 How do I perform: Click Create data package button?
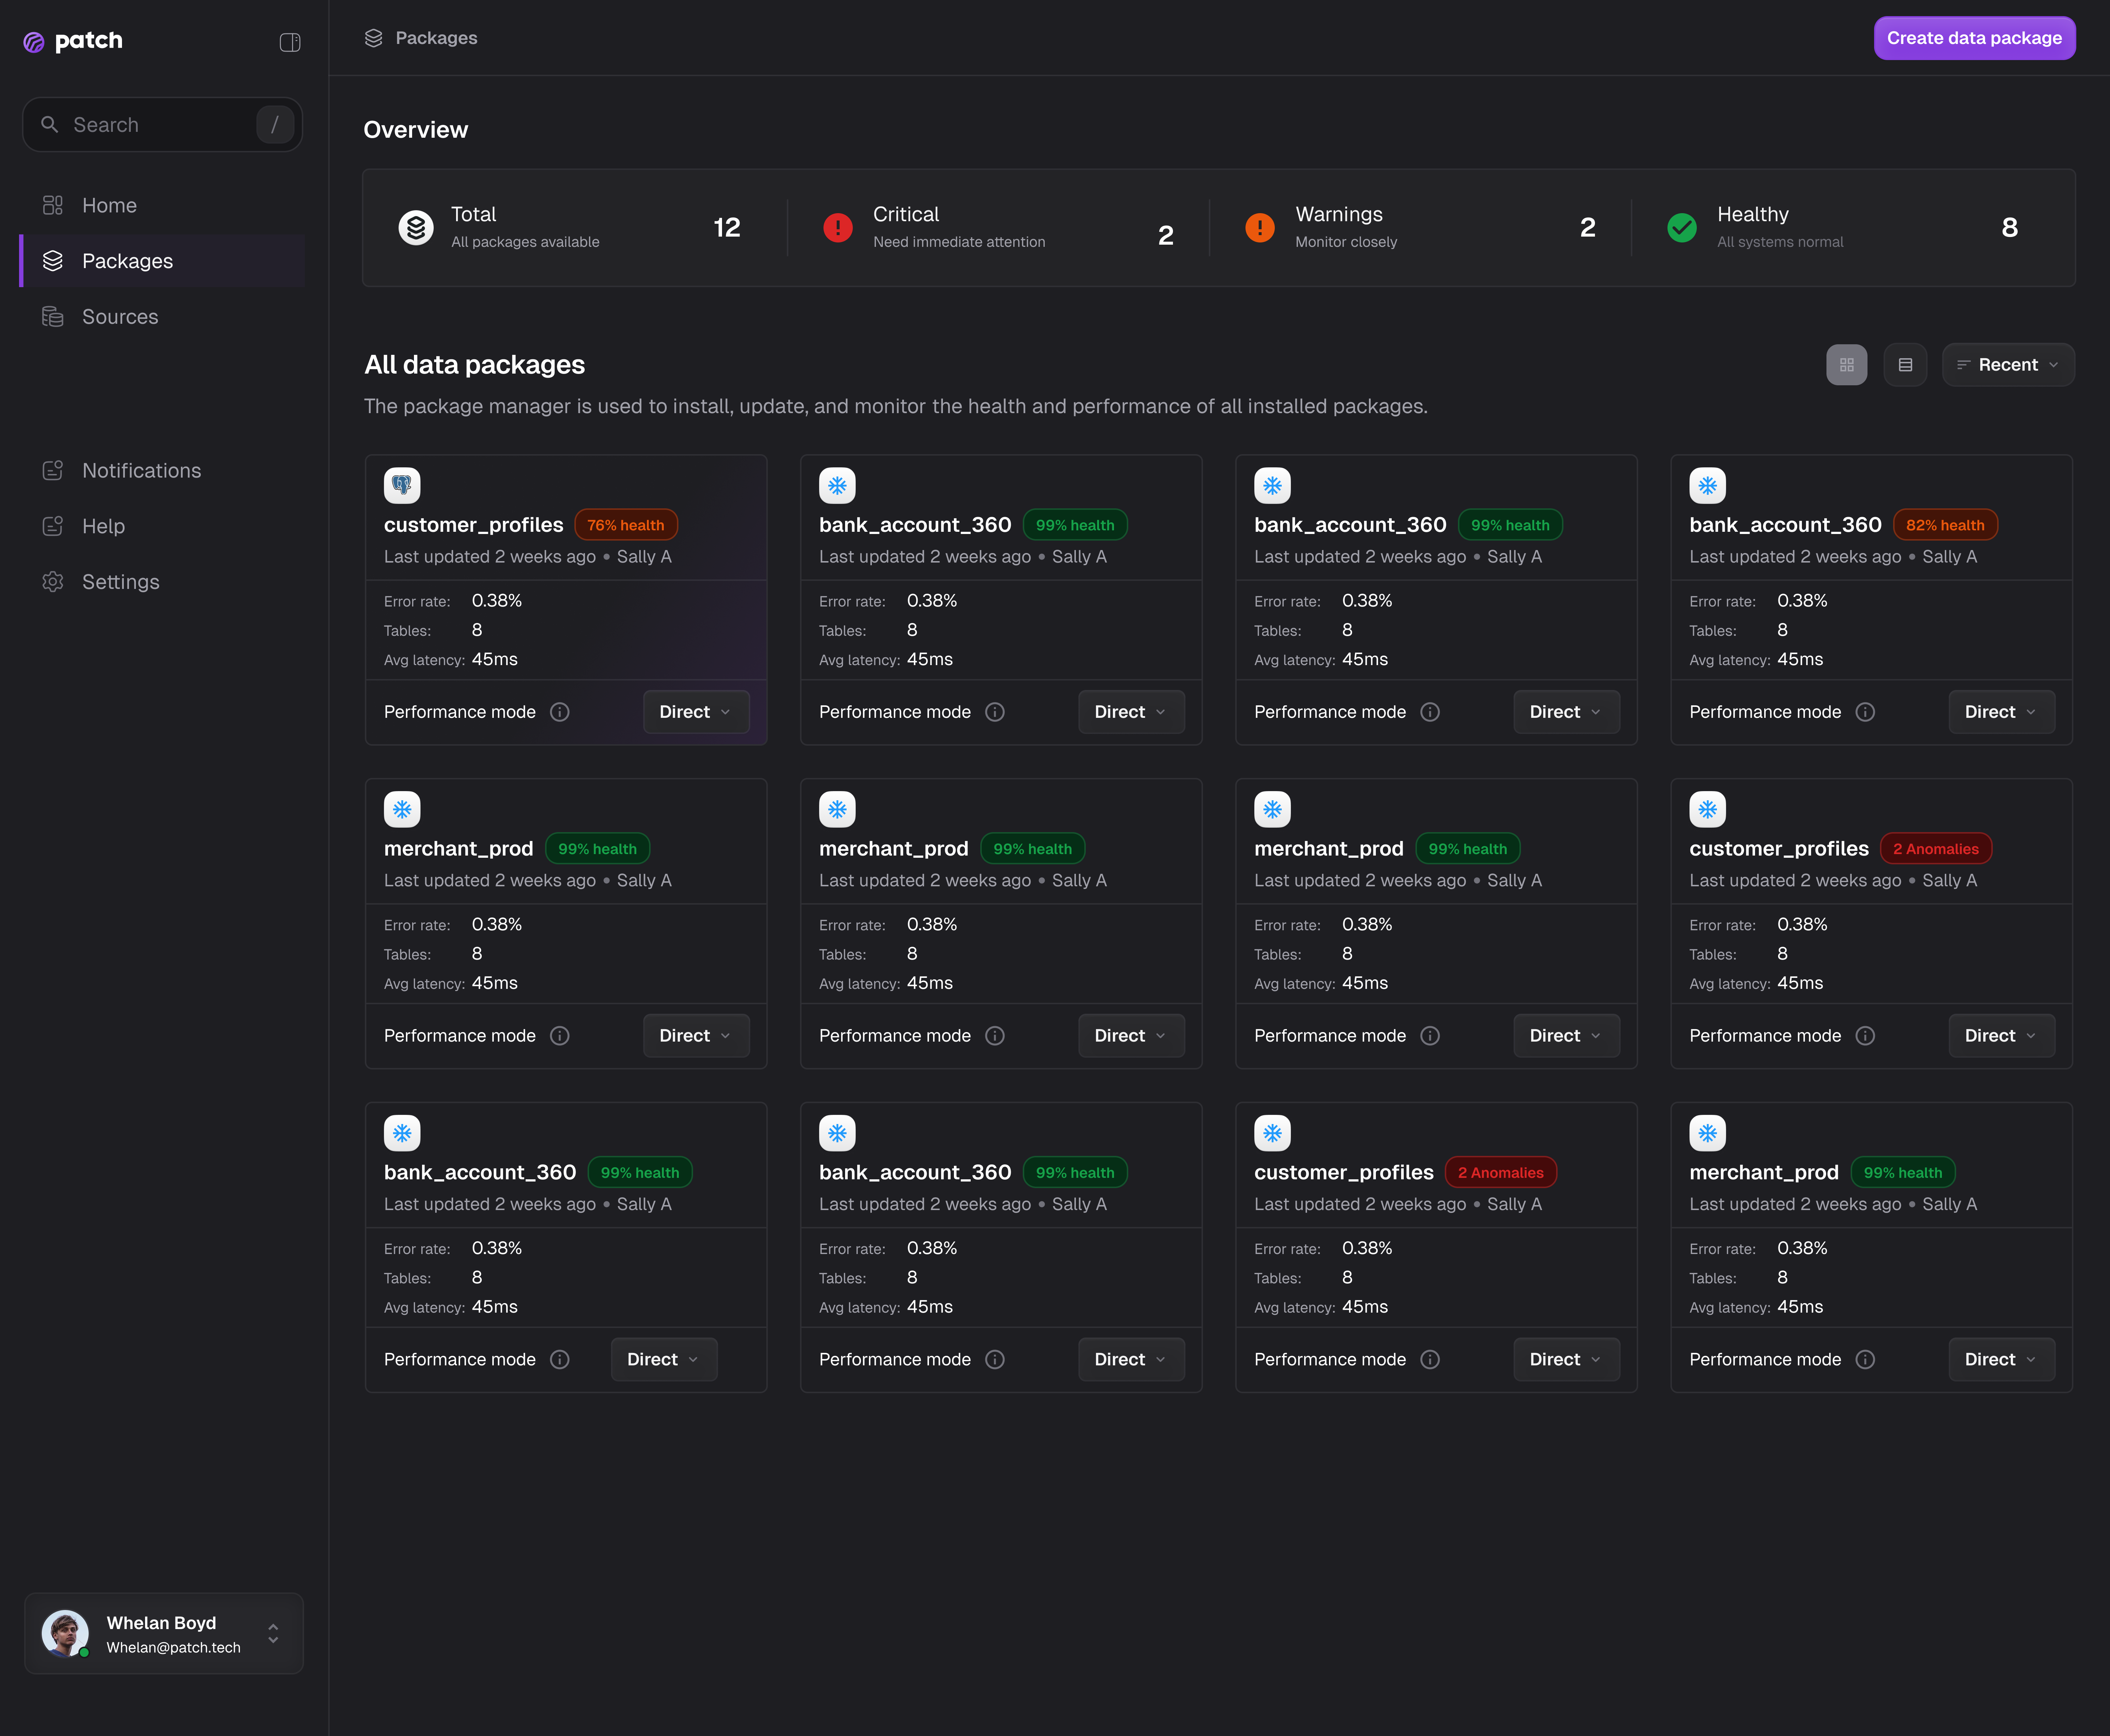(1974, 38)
